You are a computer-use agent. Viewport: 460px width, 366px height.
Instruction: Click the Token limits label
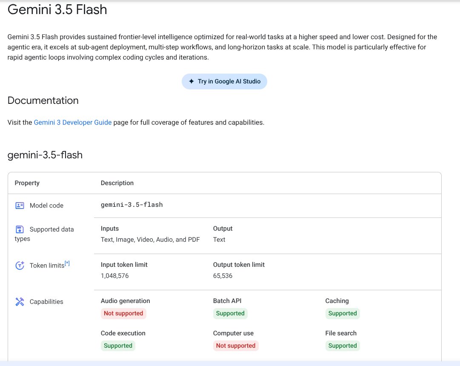(x=47, y=266)
